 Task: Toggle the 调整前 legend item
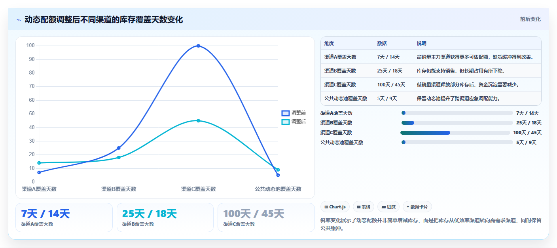point(294,113)
